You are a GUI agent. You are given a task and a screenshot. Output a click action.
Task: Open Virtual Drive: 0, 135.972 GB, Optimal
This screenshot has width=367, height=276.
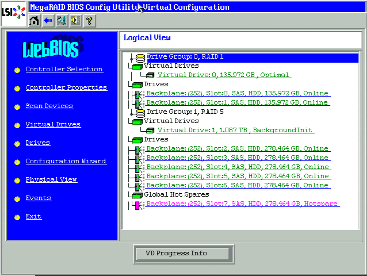pos(224,75)
